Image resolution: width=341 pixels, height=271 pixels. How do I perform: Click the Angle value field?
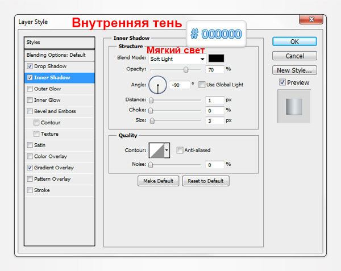180,85
